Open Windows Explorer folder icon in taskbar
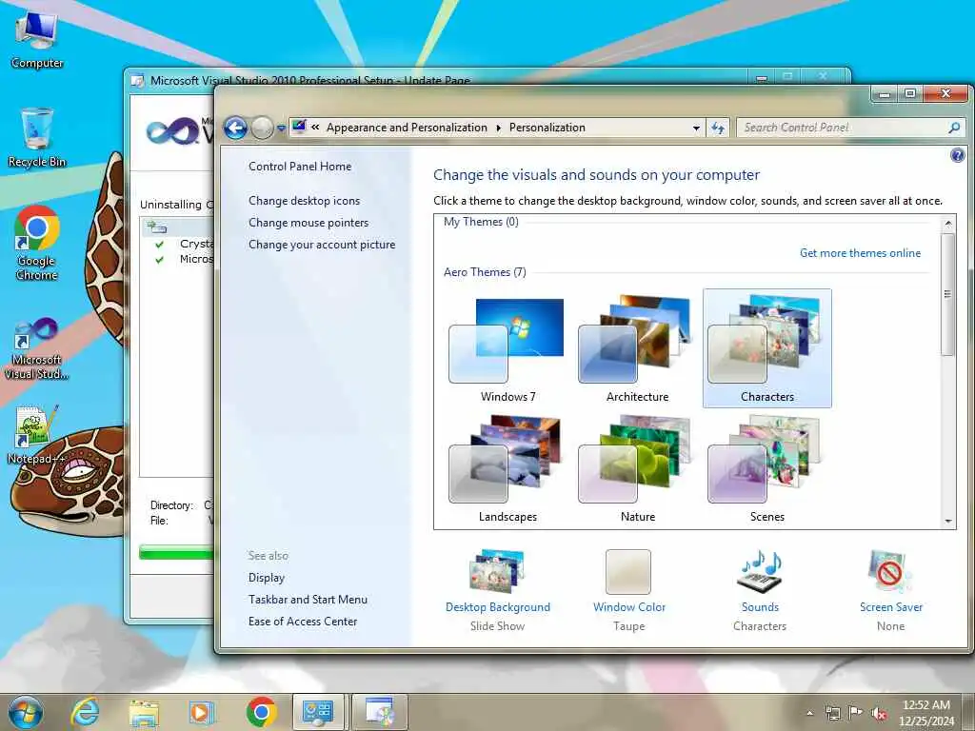Viewport: 975px width, 731px height. 144,712
